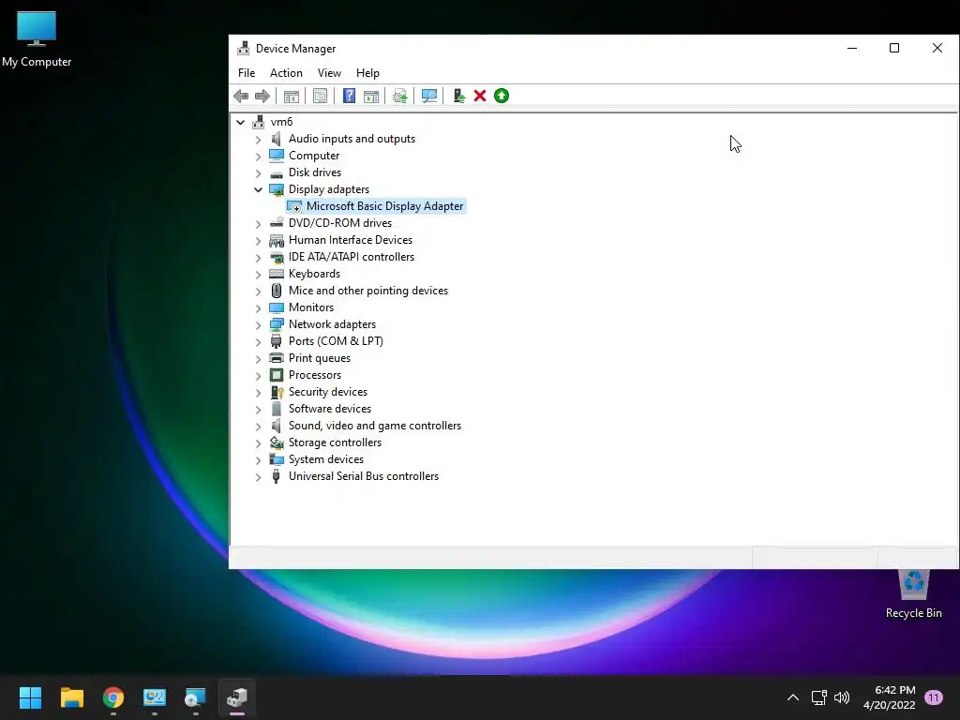
Task: Show/hide console tree toolbar icon
Action: (x=292, y=97)
